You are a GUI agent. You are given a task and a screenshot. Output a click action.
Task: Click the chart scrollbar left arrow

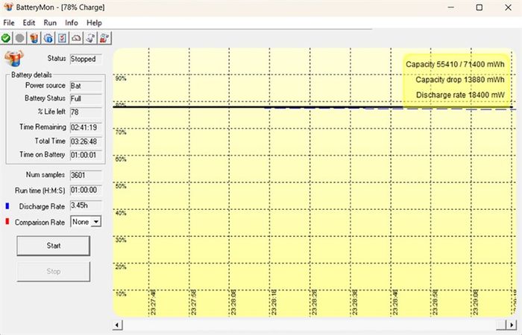pos(117,325)
